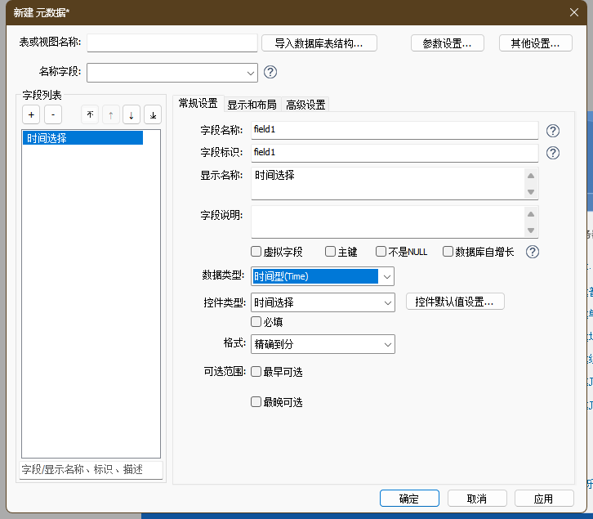Screen dimensions: 593x519
Task: Click help icon next to 数据库自增长
Action: click(x=533, y=252)
